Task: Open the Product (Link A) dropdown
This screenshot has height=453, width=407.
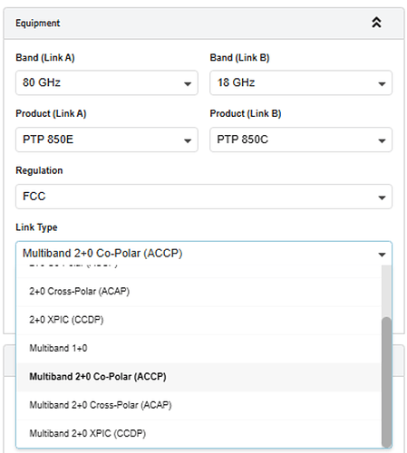Action: 107,140
